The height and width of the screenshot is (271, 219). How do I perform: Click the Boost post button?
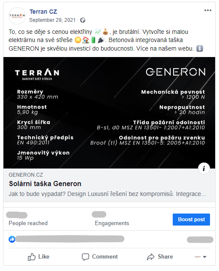(x=191, y=219)
